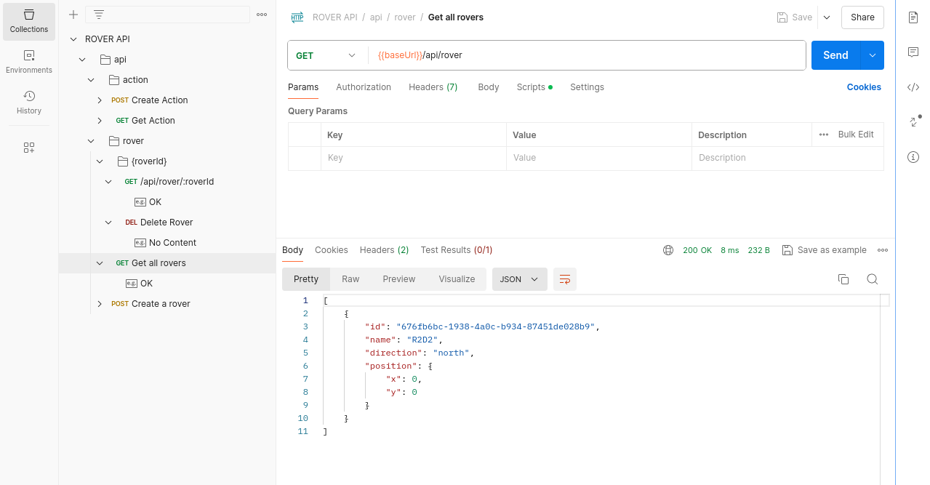Copy the response body with copy icon
Viewport: 930px width, 485px height.
[x=843, y=279]
